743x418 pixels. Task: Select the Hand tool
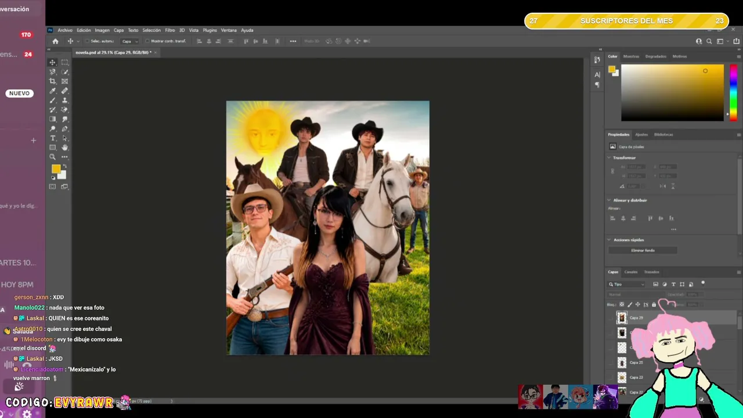tap(64, 147)
